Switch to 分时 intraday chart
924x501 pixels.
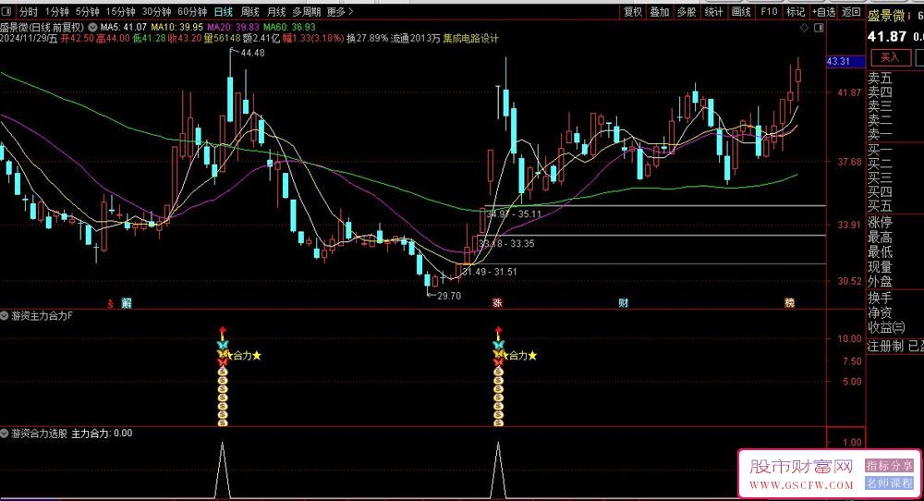pos(29,12)
